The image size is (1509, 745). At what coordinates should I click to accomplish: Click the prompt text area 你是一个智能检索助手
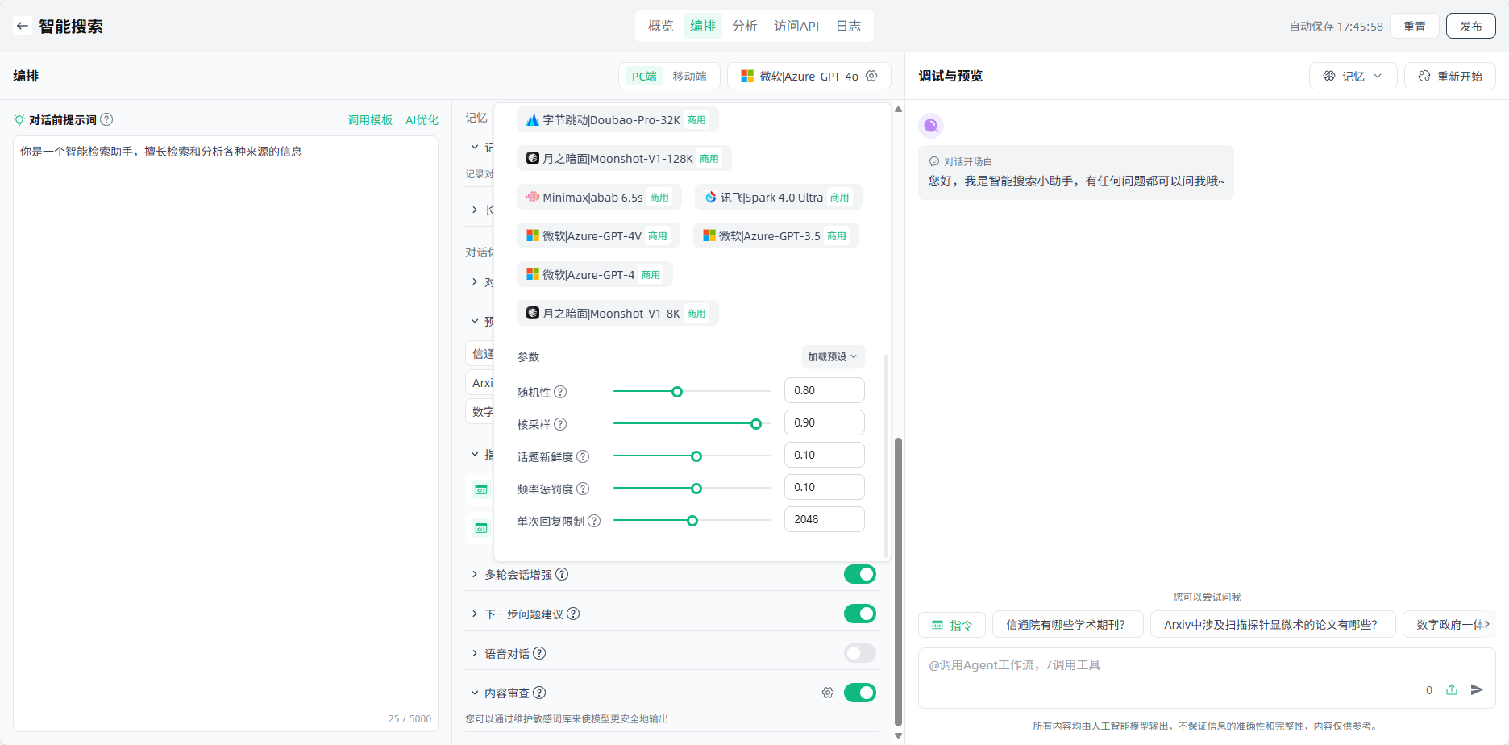point(226,434)
